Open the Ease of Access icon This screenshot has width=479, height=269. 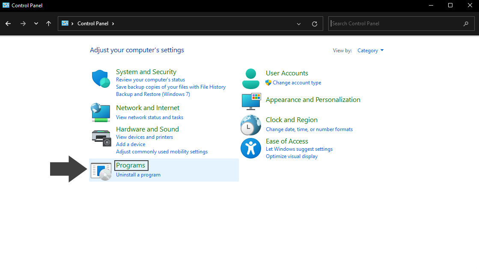[251, 148]
